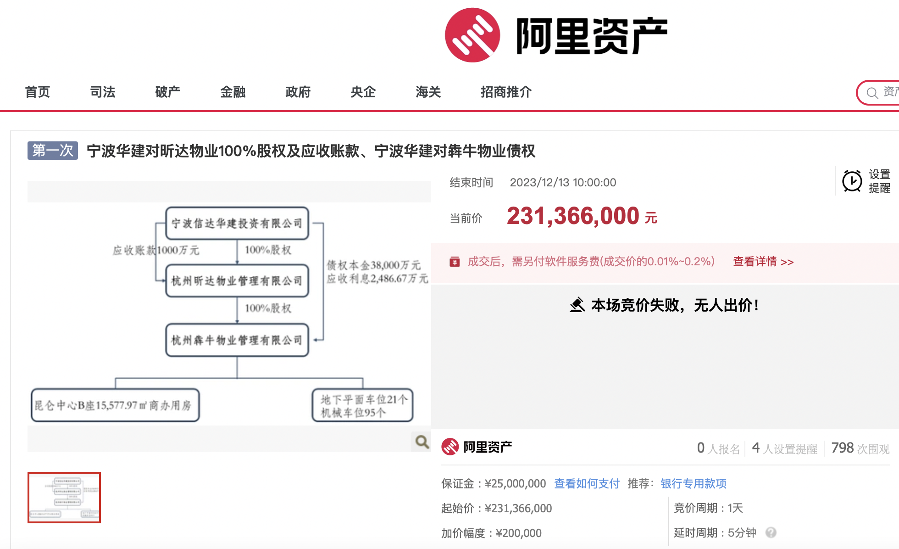Click 保证金：¥25,000,000 text
The height and width of the screenshot is (549, 899).
tap(494, 483)
